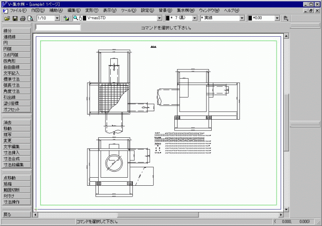The height and width of the screenshot is (226, 322).
Task: Open the 集水桝 menu
Action: coord(185,10)
